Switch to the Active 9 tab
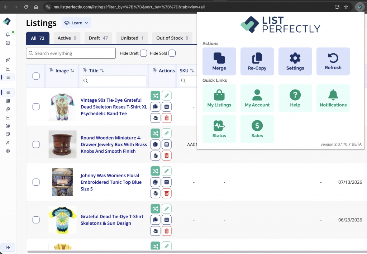Screen dimensions: 367x254 67,38
